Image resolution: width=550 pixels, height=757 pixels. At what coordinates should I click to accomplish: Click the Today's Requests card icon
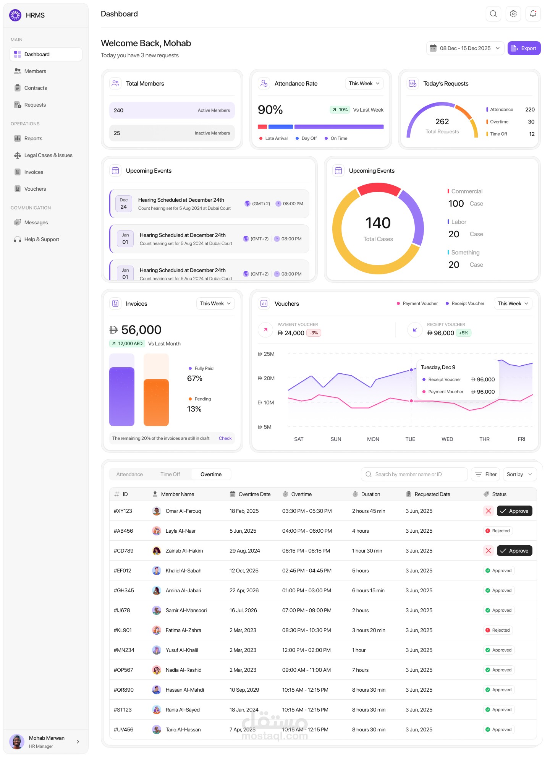coord(412,83)
